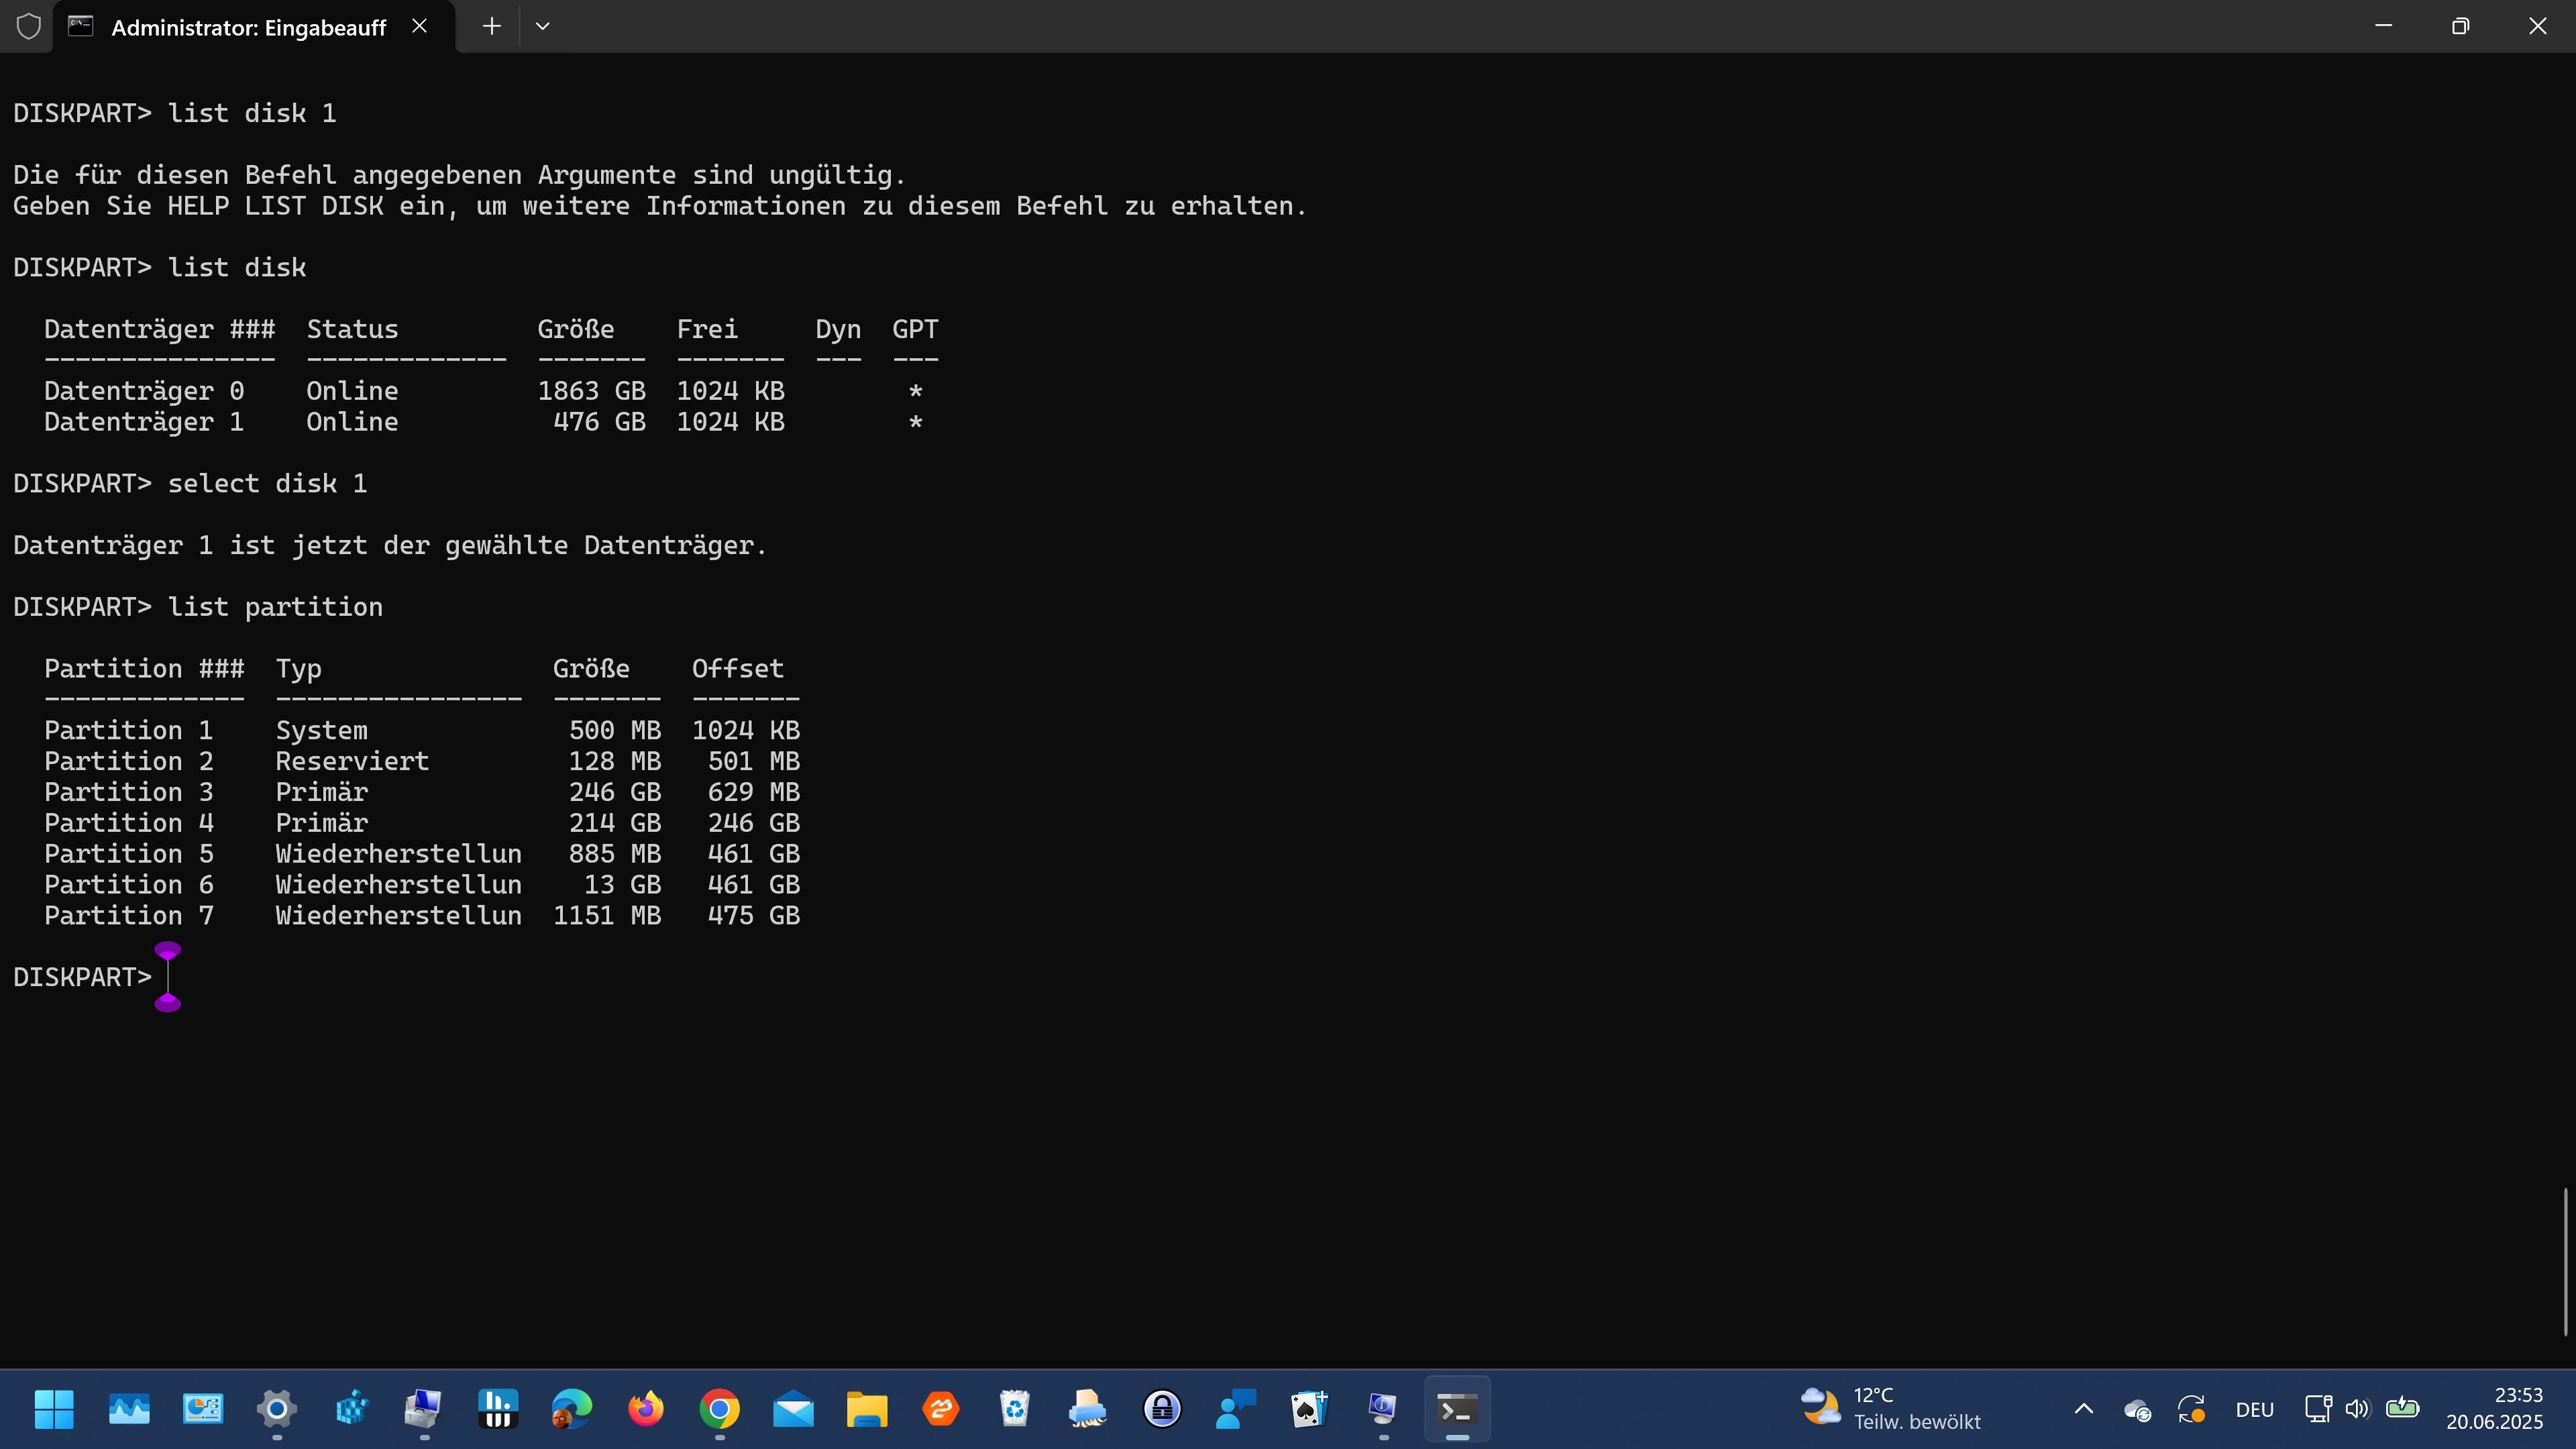Open keyboard layout options via DEU indicator
This screenshot has width=2576, height=1449.
2255,1409
